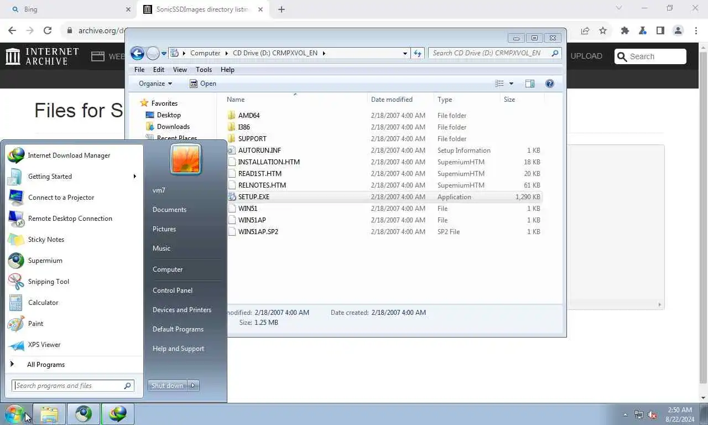708x425 pixels.
Task: Open the Organize dropdown
Action: 155,84
